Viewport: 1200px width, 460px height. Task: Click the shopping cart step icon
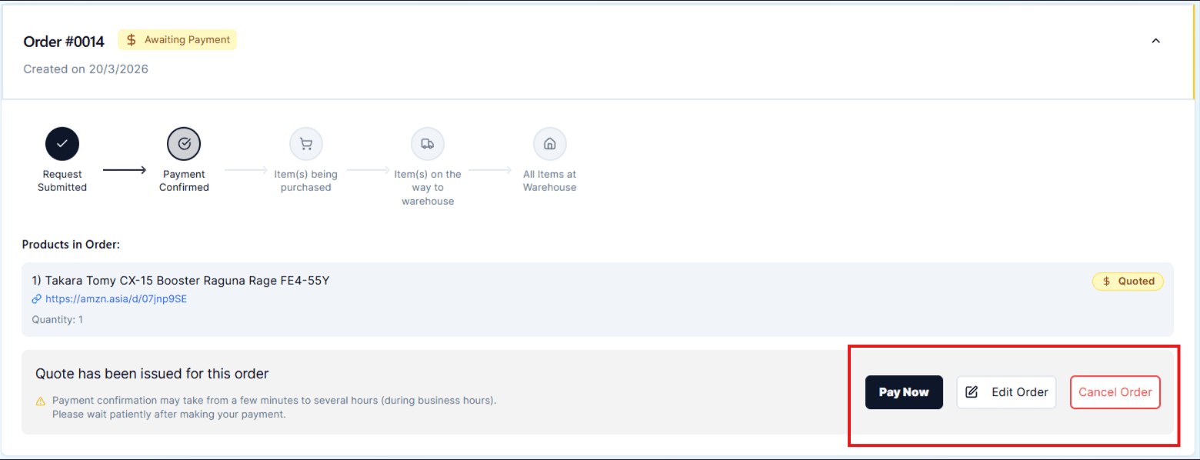click(x=305, y=144)
